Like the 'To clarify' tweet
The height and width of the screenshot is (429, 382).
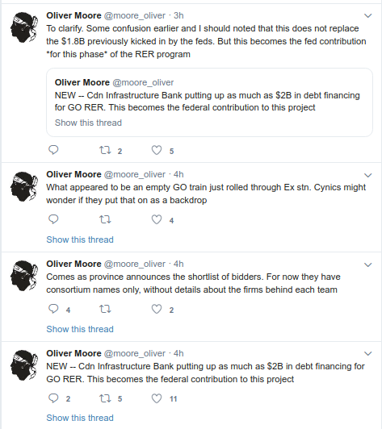pyautogui.click(x=157, y=150)
